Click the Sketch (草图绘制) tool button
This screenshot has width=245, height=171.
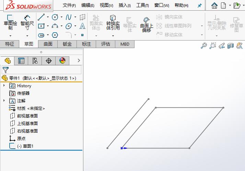tap(10, 22)
